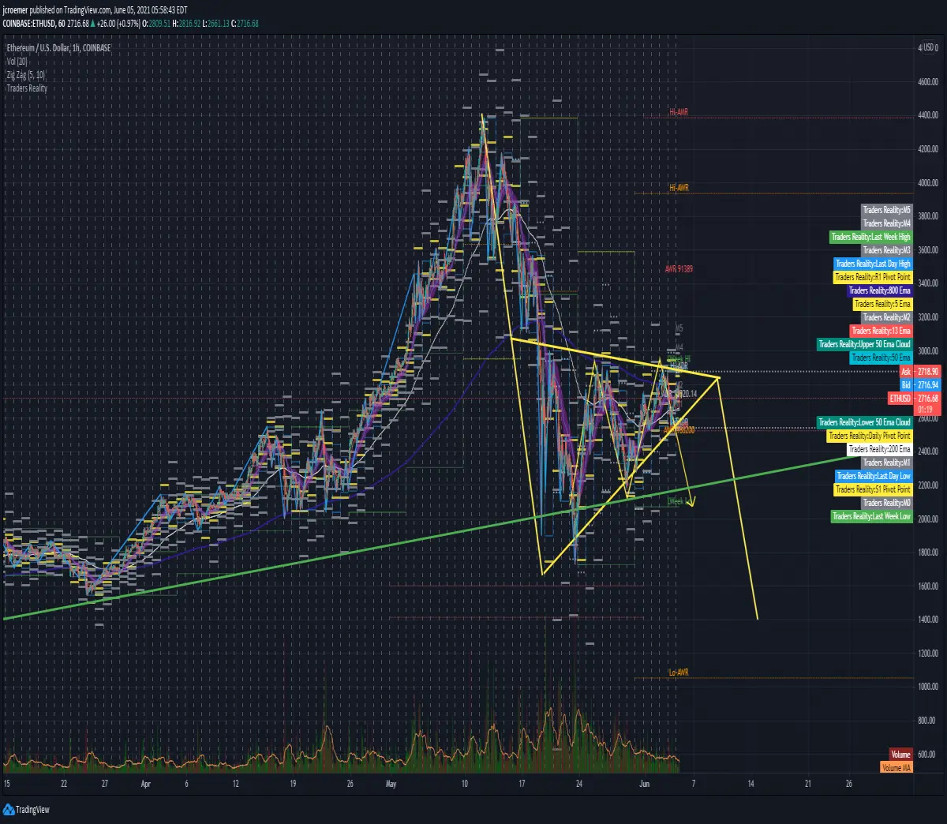947x824 pixels.
Task: Select the Traders Reality:Last Day High label
Action: pyautogui.click(x=873, y=264)
